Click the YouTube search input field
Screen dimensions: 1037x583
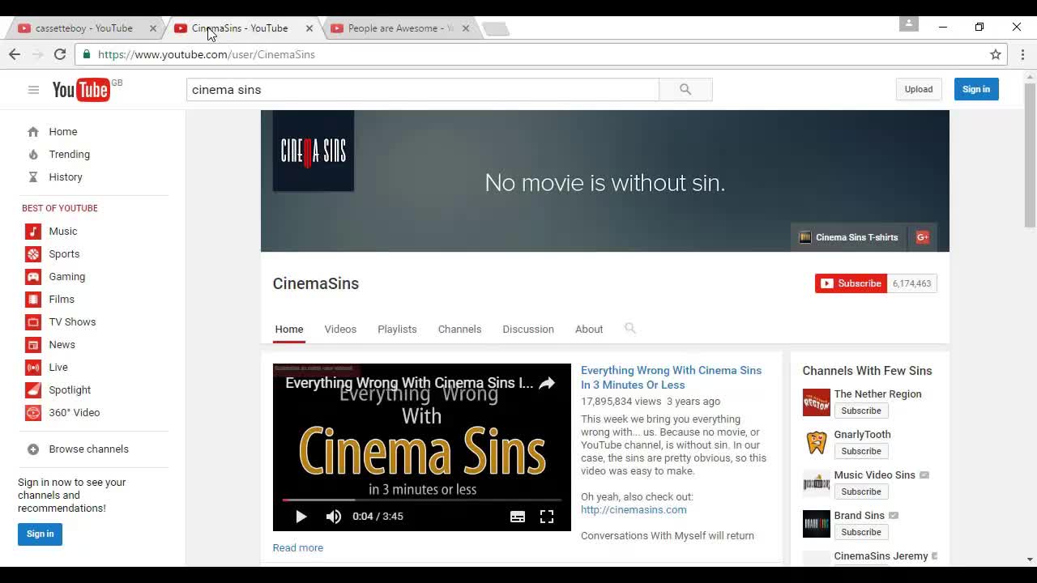pyautogui.click(x=423, y=90)
